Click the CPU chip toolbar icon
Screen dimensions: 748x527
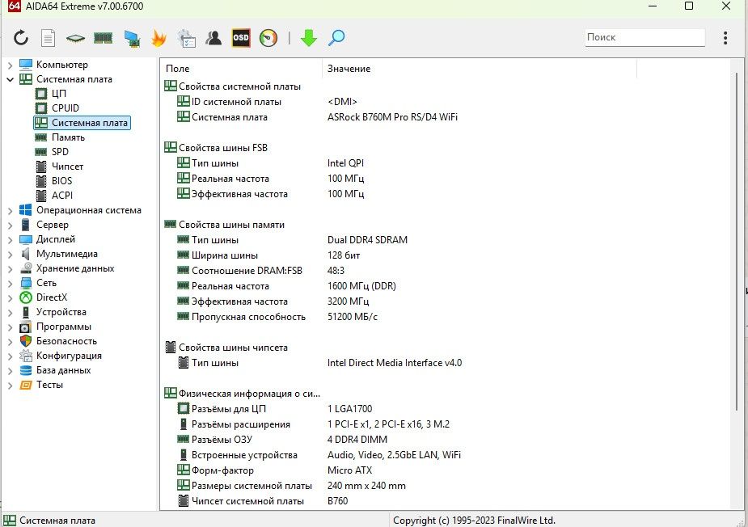(x=75, y=38)
